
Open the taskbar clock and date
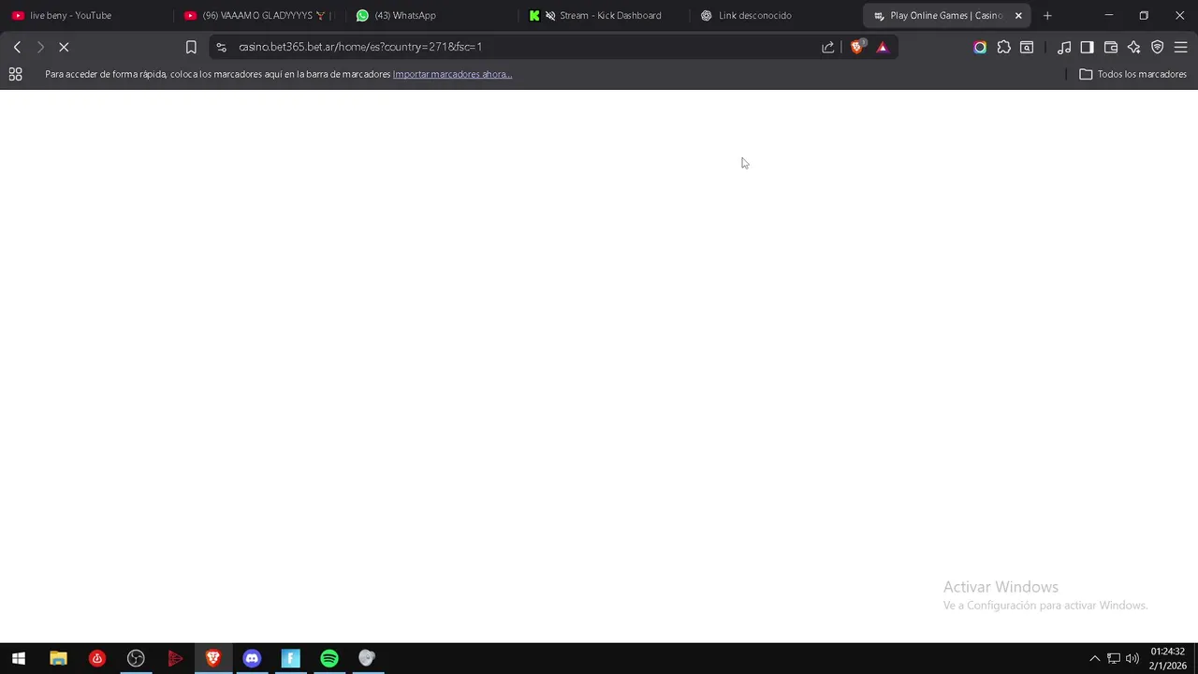(x=1168, y=658)
